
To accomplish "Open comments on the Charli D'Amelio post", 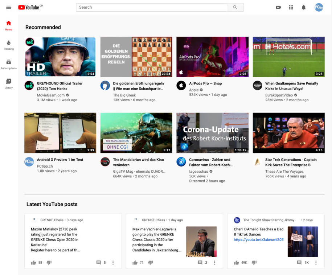I will (x=299, y=263).
